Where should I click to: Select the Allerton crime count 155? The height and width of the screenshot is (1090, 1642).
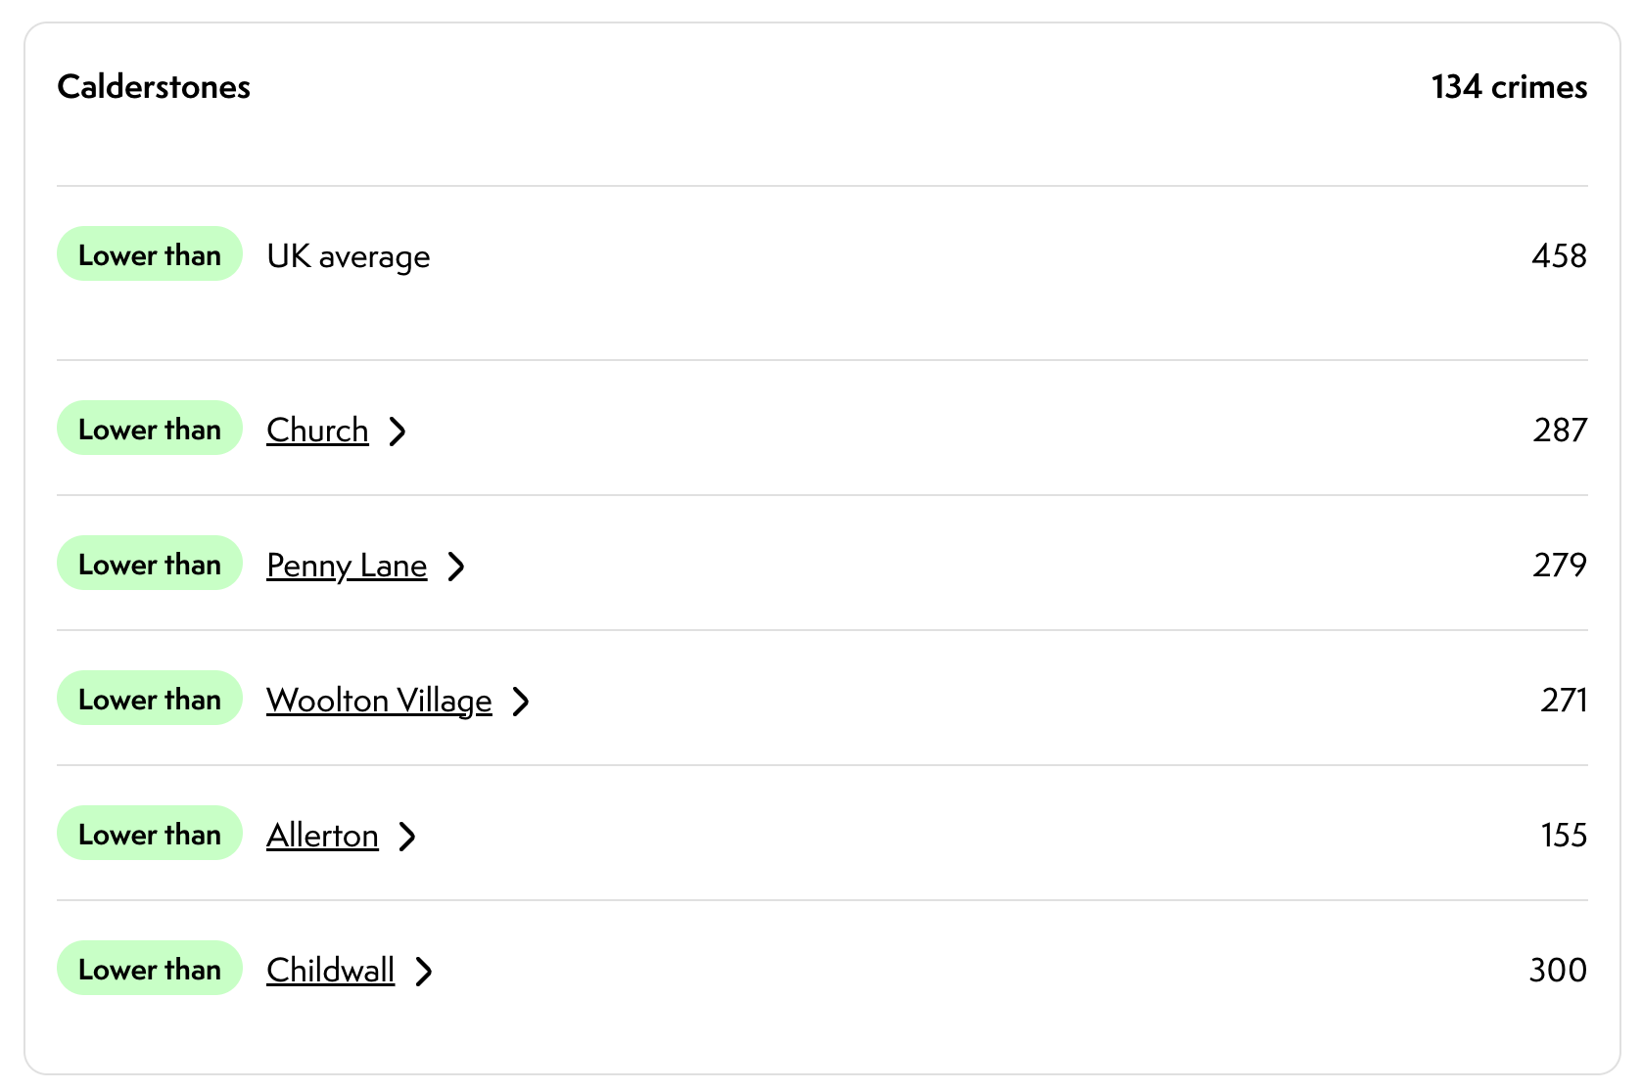(1563, 836)
